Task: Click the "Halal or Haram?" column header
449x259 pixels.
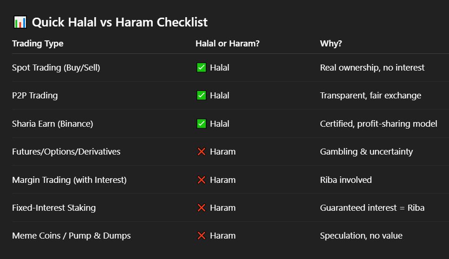Action: [227, 44]
